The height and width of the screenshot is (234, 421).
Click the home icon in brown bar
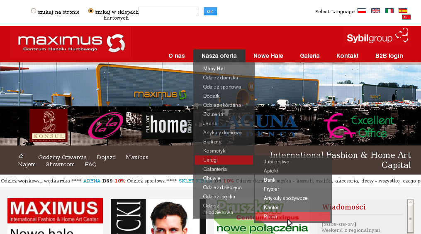pyautogui.click(x=21, y=156)
